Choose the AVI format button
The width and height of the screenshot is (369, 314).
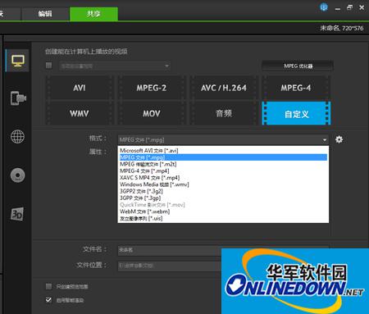coord(80,88)
